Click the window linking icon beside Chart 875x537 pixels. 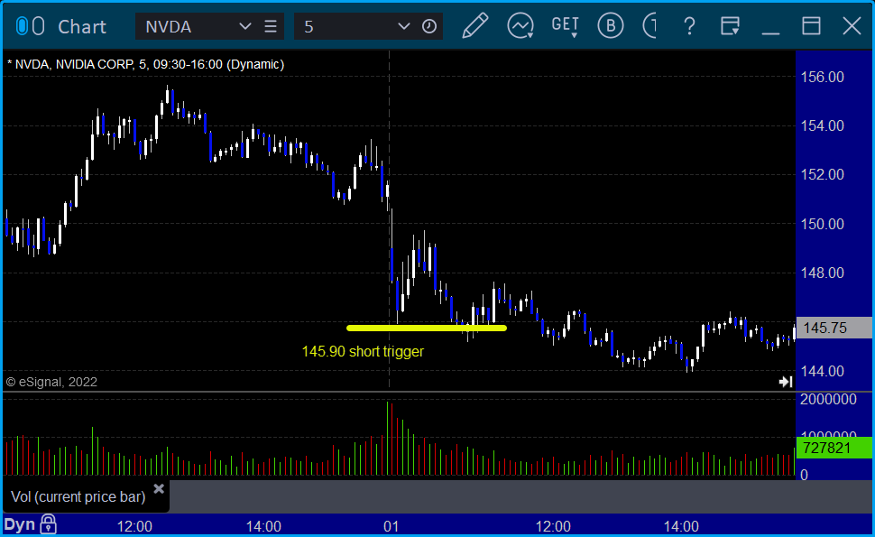(x=31, y=26)
